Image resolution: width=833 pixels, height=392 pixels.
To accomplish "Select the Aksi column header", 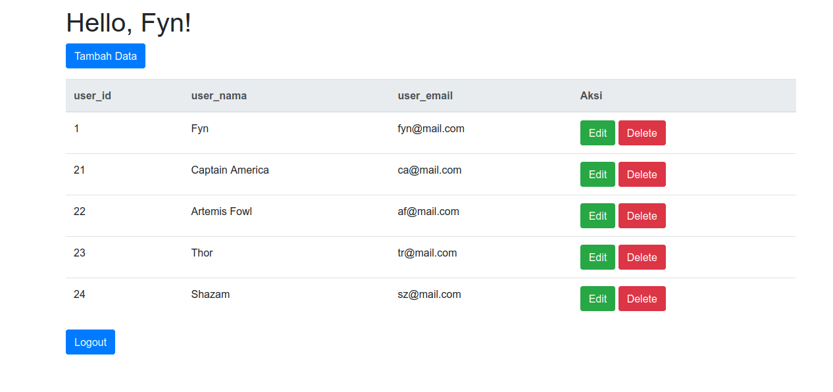I will pyautogui.click(x=591, y=95).
